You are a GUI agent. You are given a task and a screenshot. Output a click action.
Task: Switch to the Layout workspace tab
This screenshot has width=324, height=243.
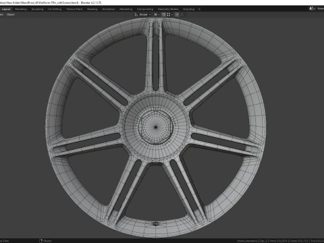pyautogui.click(x=6, y=9)
